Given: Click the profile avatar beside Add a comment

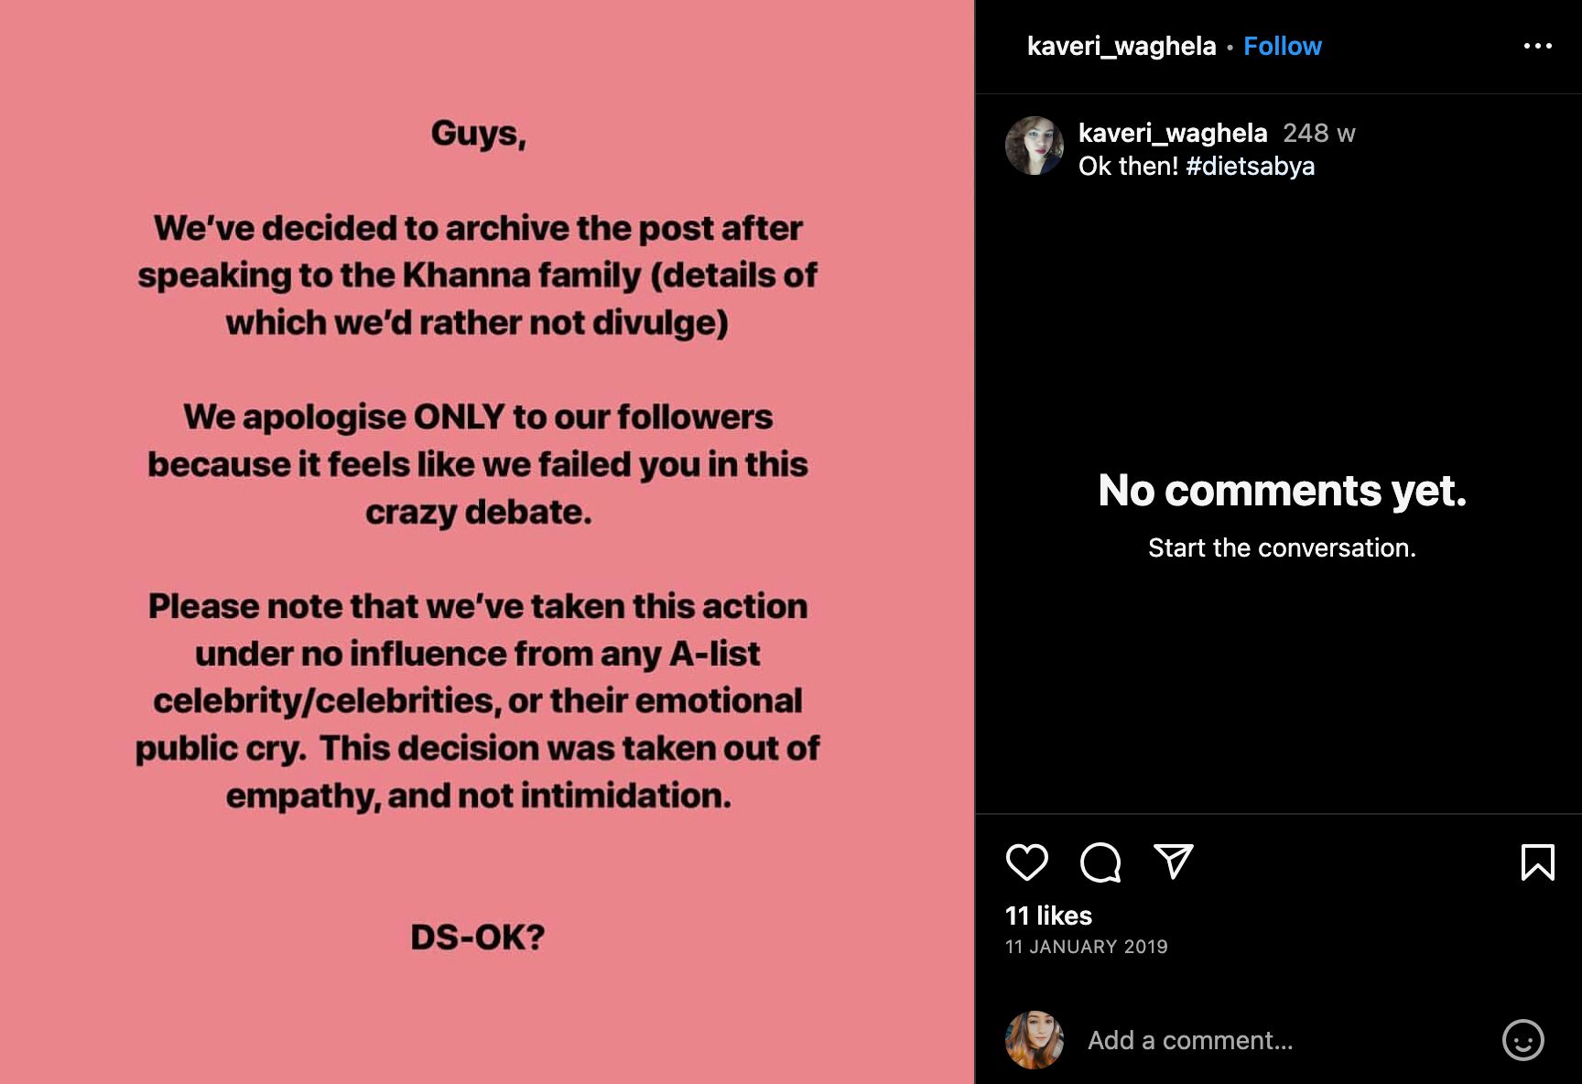Looking at the screenshot, I should [1035, 1039].
